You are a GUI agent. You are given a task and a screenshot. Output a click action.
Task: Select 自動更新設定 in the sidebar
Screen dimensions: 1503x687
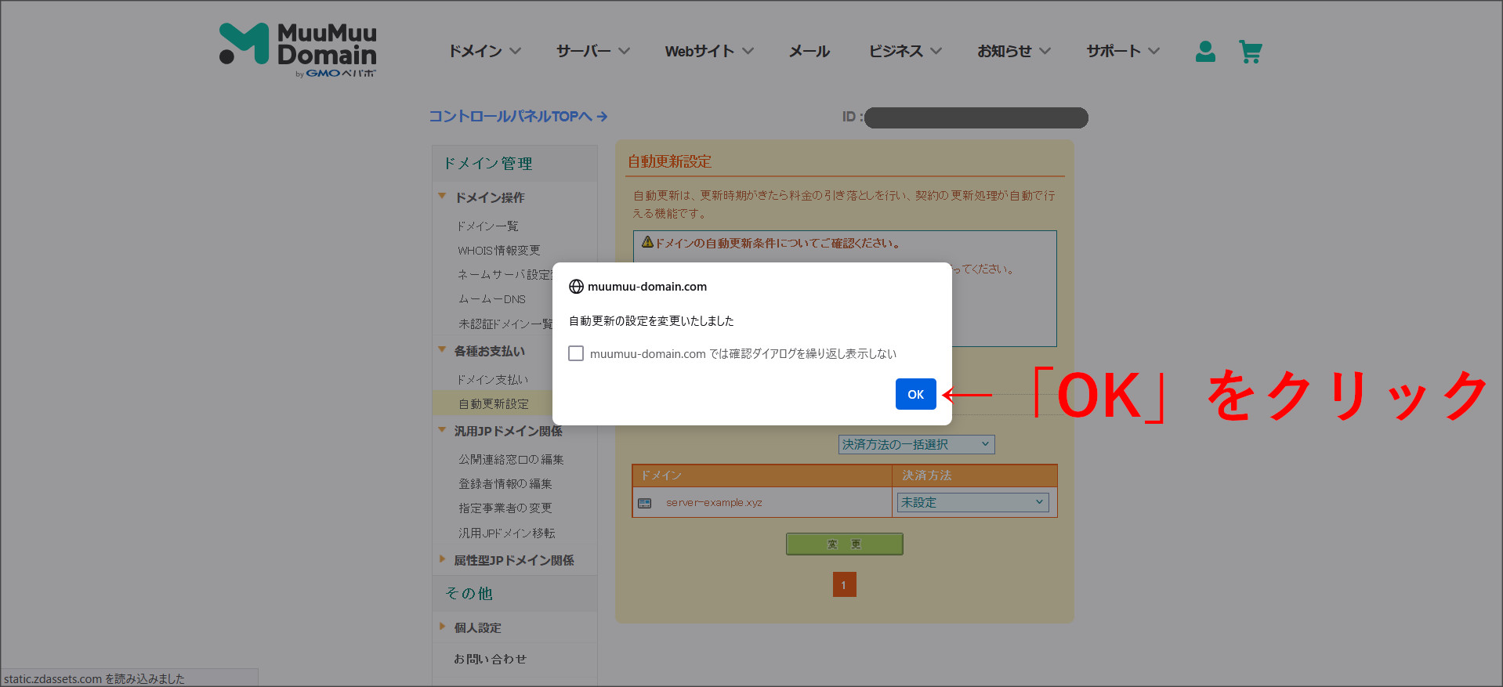tap(494, 403)
